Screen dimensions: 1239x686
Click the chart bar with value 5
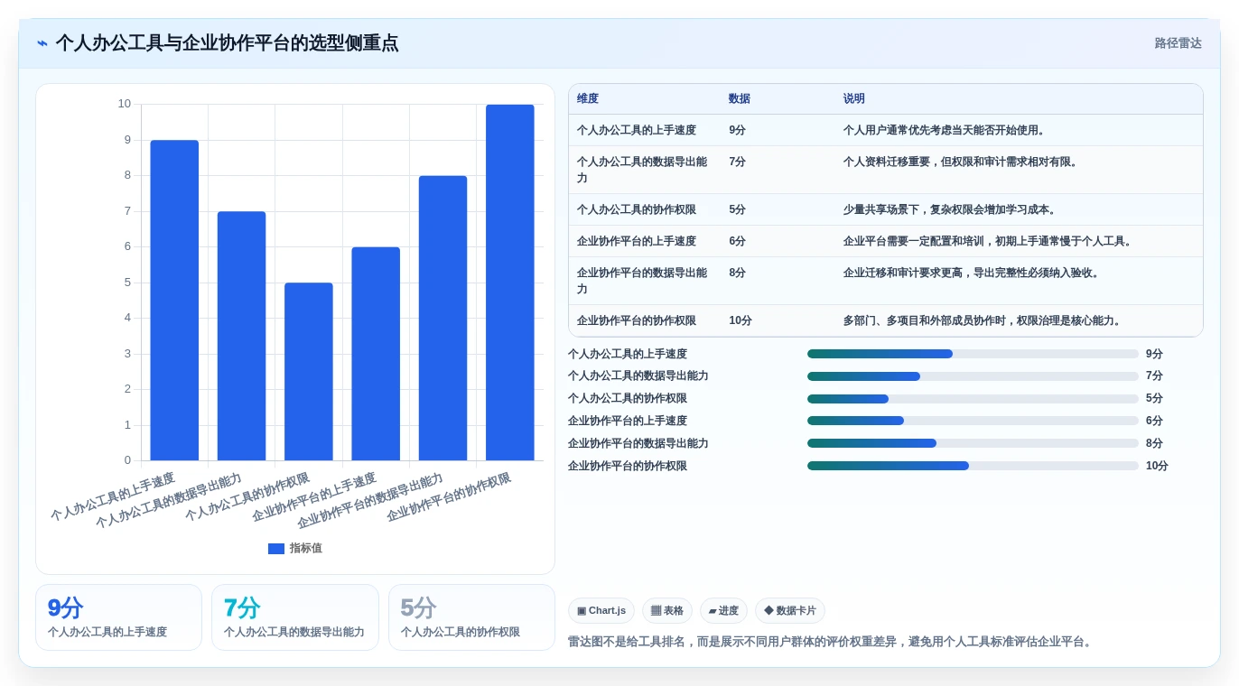click(309, 372)
